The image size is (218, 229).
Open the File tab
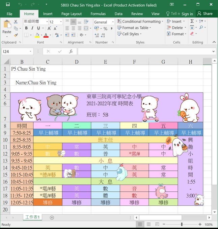coord(9,14)
